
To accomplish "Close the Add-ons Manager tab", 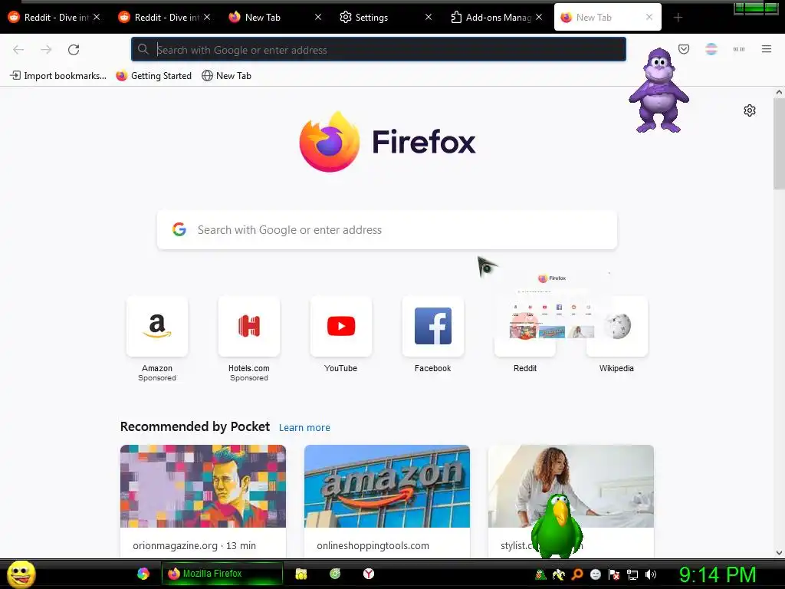I will [539, 17].
